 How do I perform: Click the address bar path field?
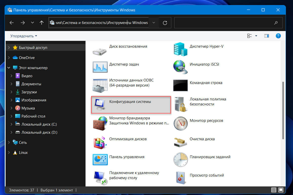click(x=99, y=23)
